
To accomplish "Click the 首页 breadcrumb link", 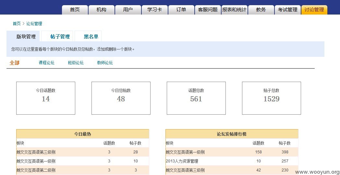I will [x=17, y=24].
